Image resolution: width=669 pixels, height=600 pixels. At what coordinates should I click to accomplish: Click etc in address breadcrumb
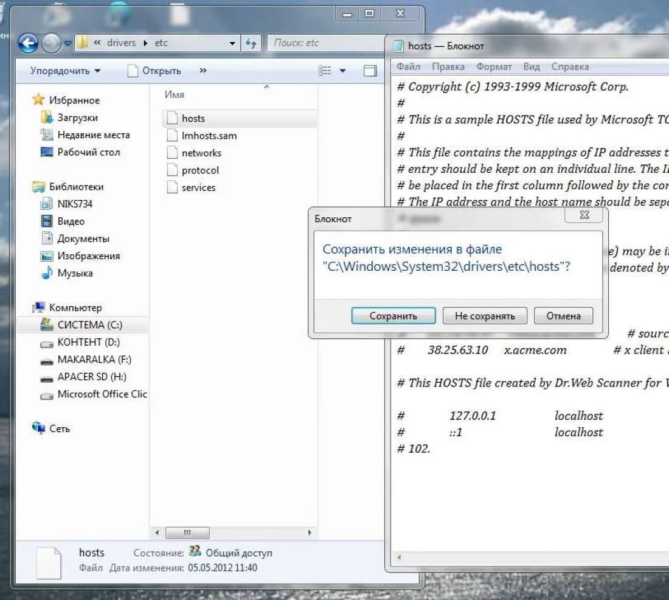(x=161, y=43)
